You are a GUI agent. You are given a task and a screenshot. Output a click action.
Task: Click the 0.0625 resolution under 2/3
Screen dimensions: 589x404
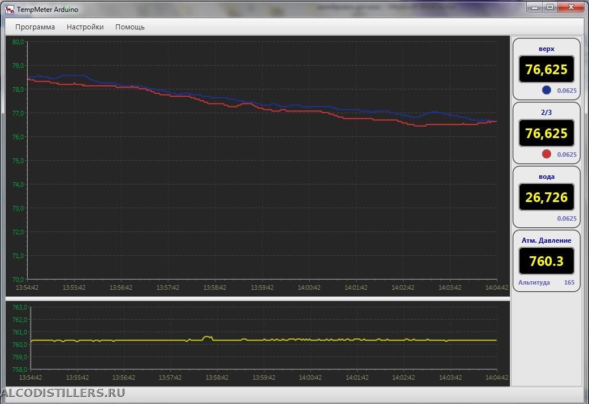pyautogui.click(x=567, y=154)
